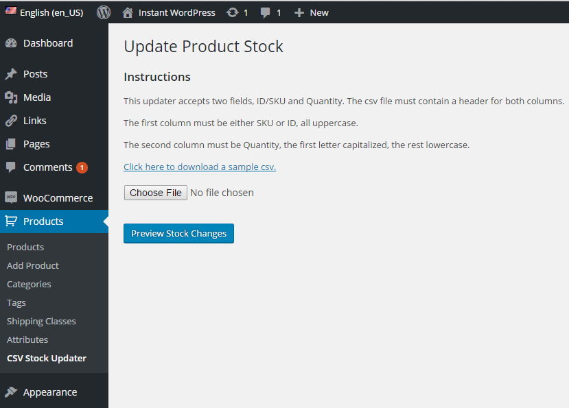569x408 pixels.
Task: Open the Appearance menu
Action: pyautogui.click(x=49, y=392)
